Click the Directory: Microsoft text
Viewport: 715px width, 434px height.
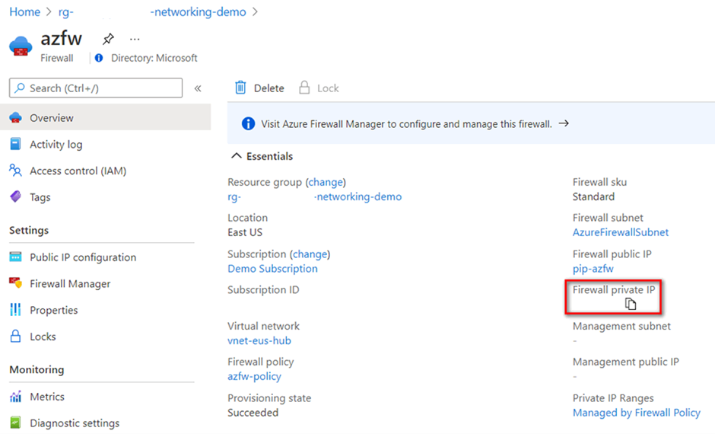point(154,58)
